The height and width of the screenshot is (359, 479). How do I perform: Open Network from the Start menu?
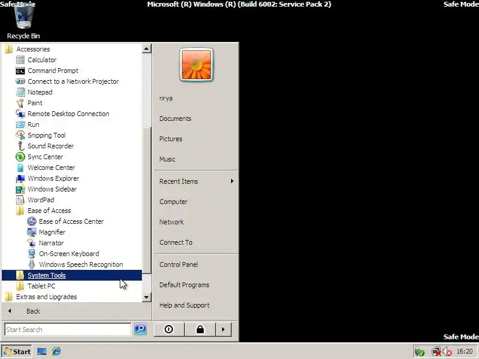click(x=196, y=222)
